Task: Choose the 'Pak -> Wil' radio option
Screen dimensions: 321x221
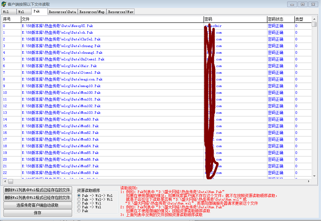Action: (x=79, y=203)
